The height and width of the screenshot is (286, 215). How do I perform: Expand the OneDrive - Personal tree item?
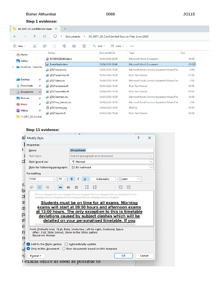(13, 67)
